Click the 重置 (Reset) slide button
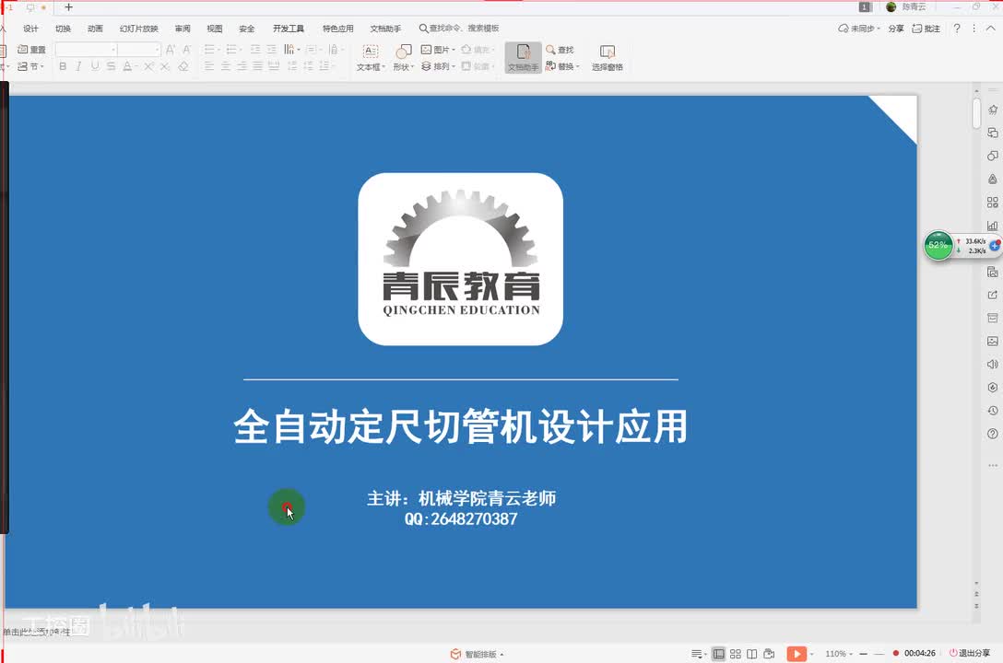 point(31,49)
